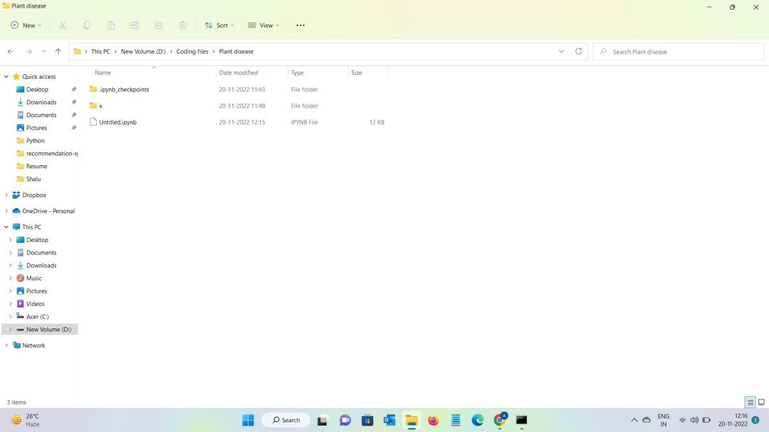The height and width of the screenshot is (432, 769).
Task: Click Coding files in the breadcrumb
Action: pos(192,51)
